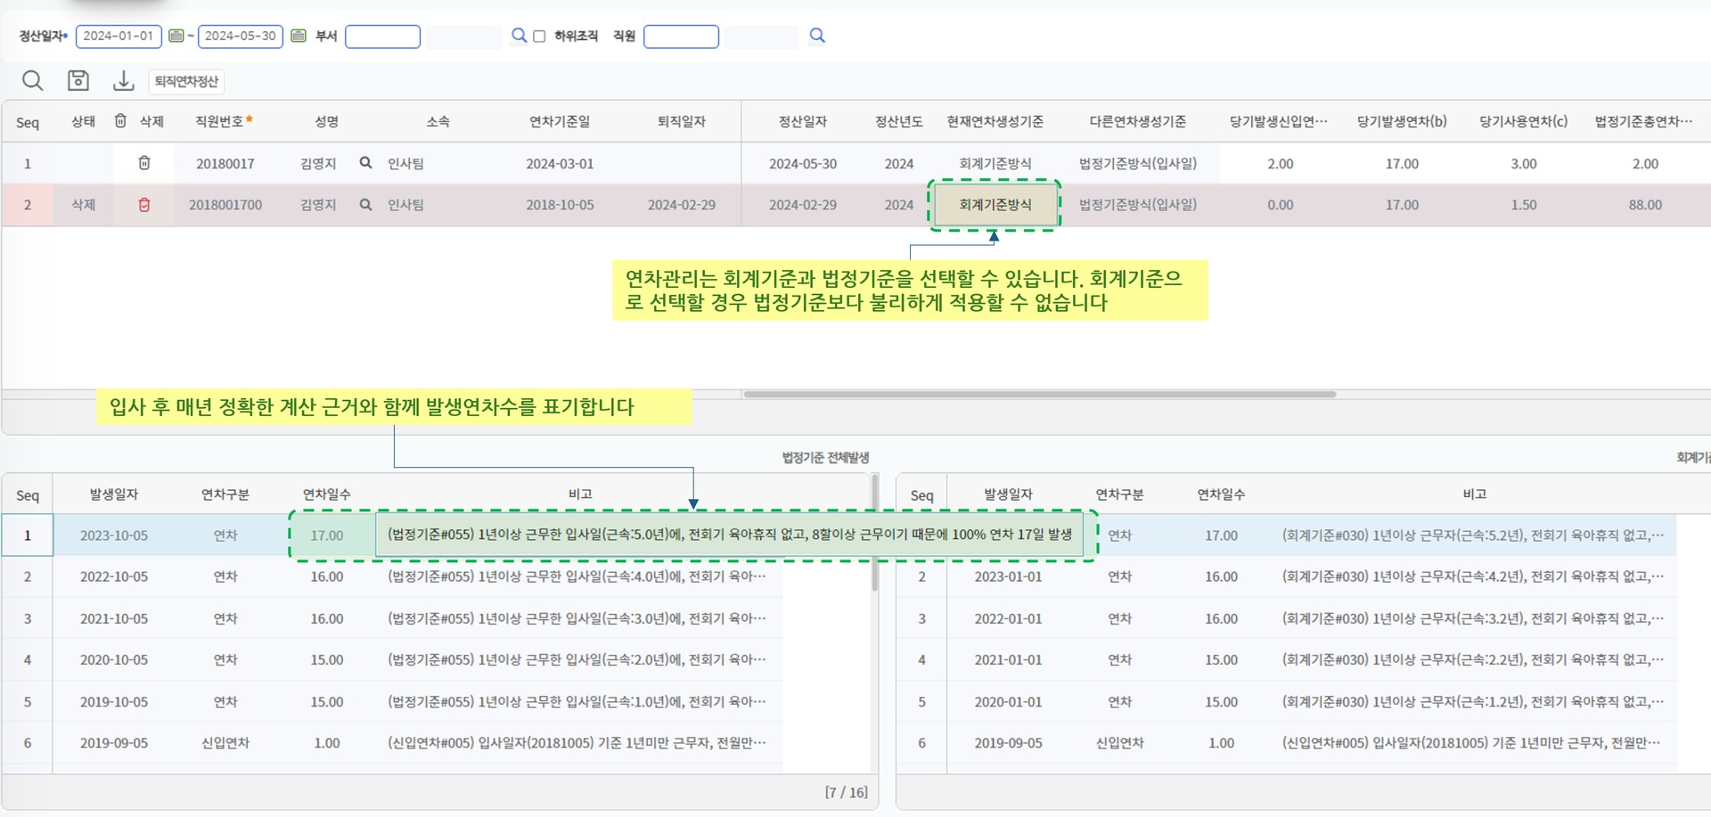Click 당기사용연차(c) column header
This screenshot has height=817, width=1711.
(x=1524, y=121)
